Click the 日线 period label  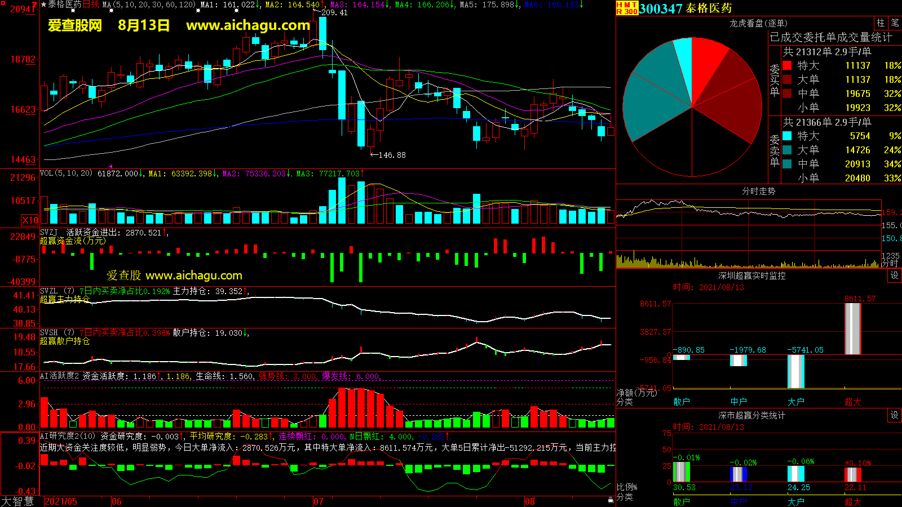[91, 5]
